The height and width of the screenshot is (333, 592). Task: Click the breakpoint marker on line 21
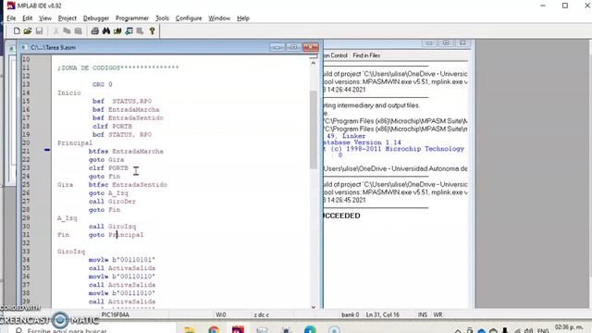point(47,150)
